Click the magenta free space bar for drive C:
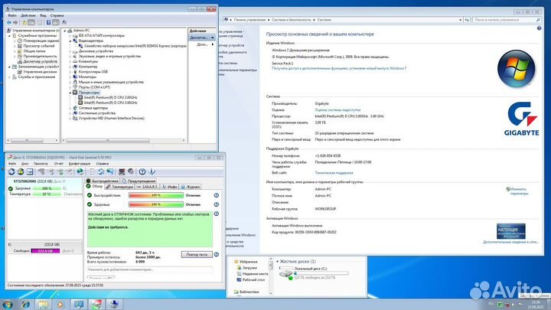Screen dimensions: 551x310 point(45,251)
